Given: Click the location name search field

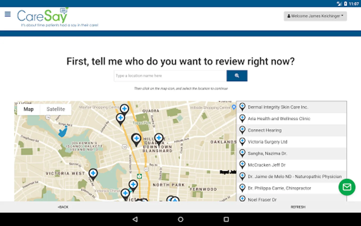Looking at the screenshot, I should (x=170, y=76).
